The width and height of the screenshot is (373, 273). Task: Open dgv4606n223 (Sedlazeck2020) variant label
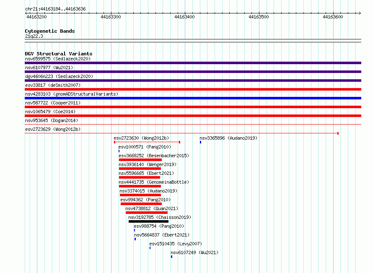(59, 76)
